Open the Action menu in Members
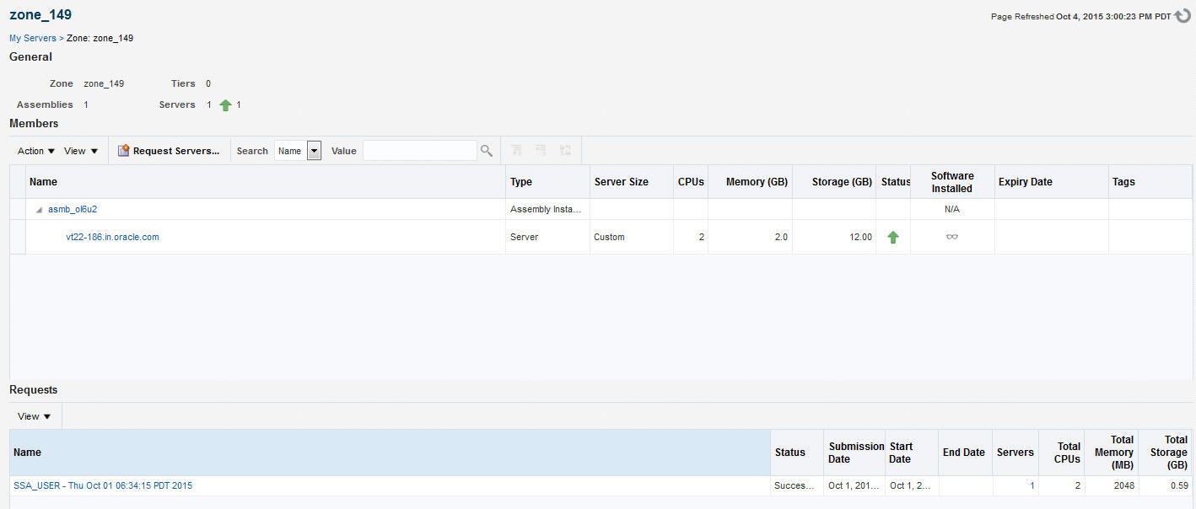 point(36,151)
